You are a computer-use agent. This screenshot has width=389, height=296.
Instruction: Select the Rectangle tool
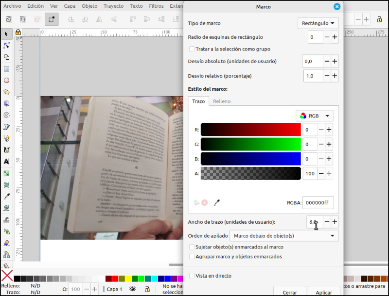tap(6, 69)
